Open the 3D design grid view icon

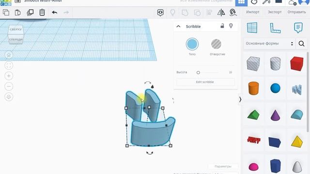coord(241,2)
